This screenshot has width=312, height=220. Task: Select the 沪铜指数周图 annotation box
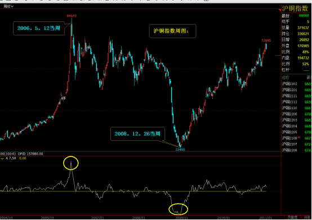pyautogui.click(x=172, y=31)
